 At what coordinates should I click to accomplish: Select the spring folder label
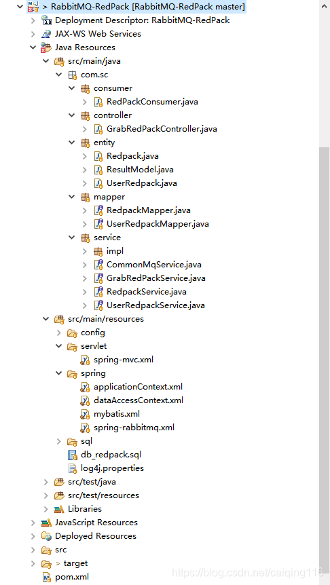(93, 373)
